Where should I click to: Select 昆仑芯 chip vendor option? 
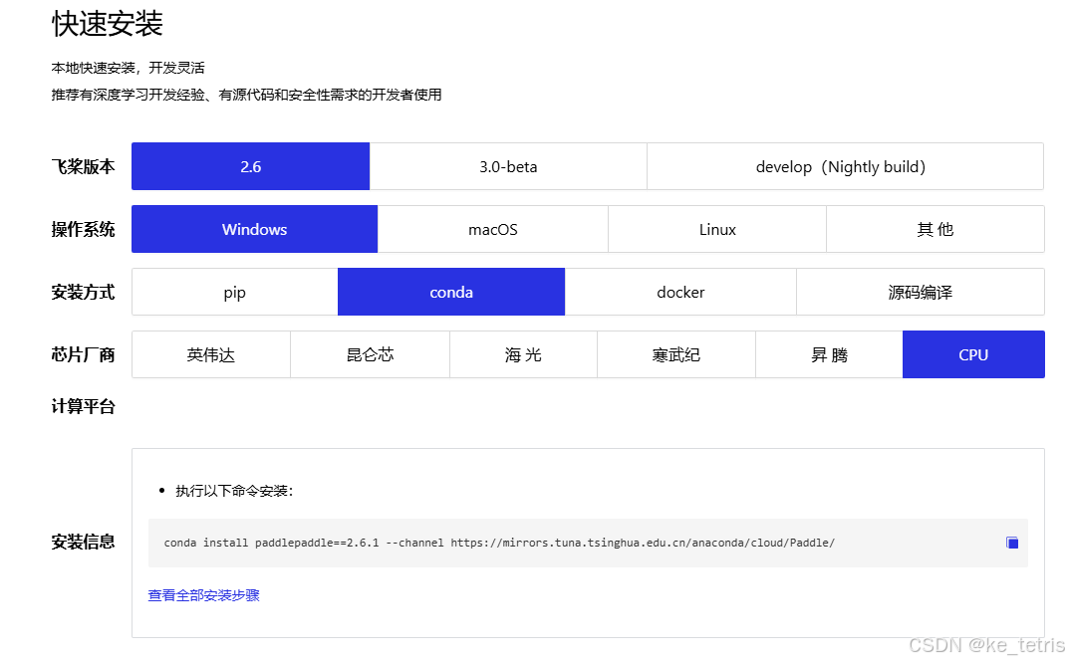point(370,354)
